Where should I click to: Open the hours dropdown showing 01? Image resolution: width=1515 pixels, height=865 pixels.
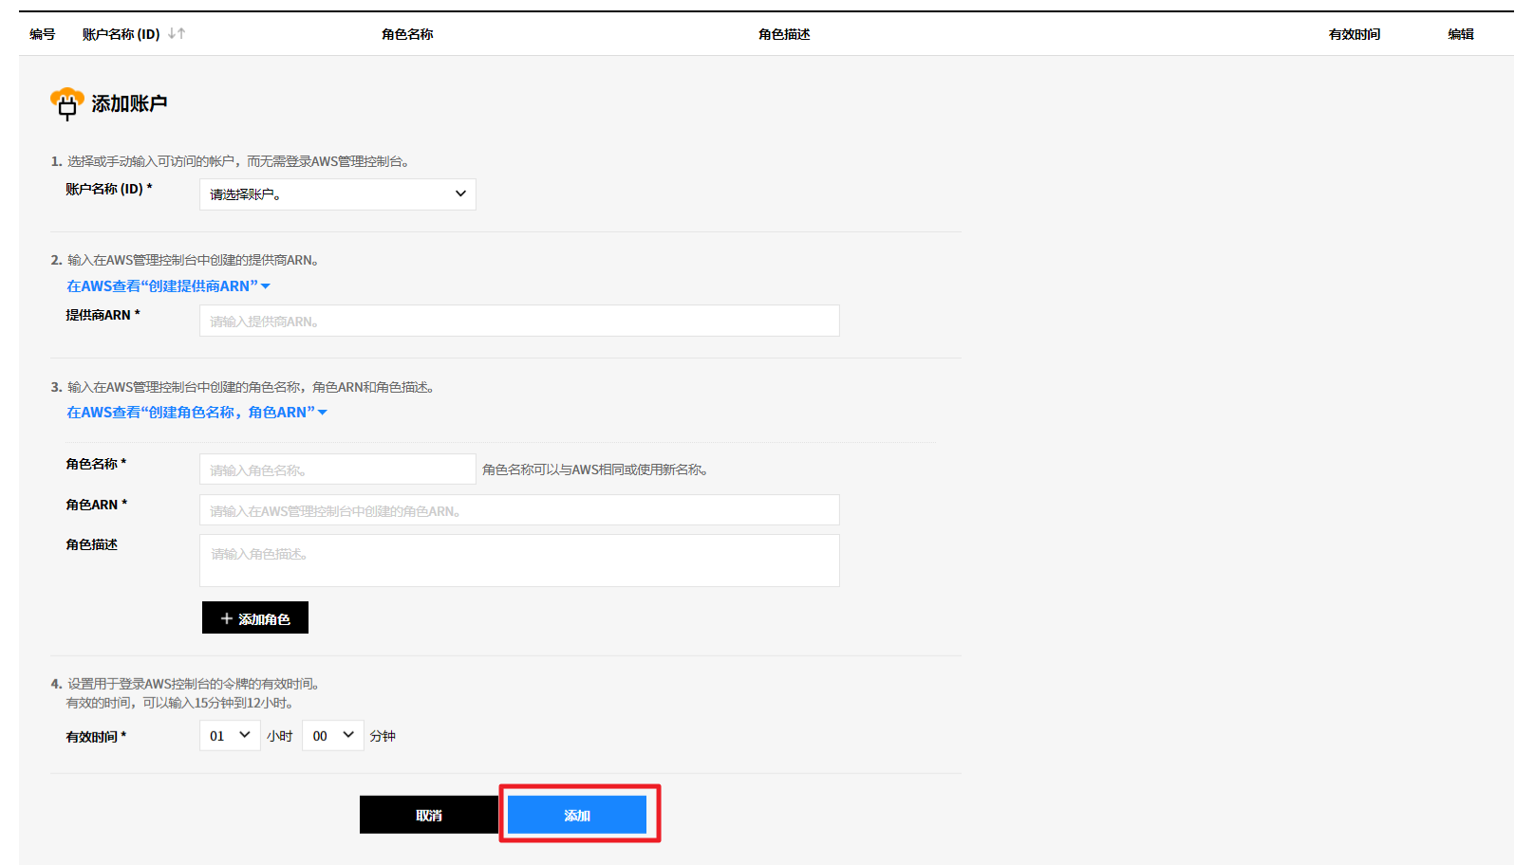click(230, 735)
